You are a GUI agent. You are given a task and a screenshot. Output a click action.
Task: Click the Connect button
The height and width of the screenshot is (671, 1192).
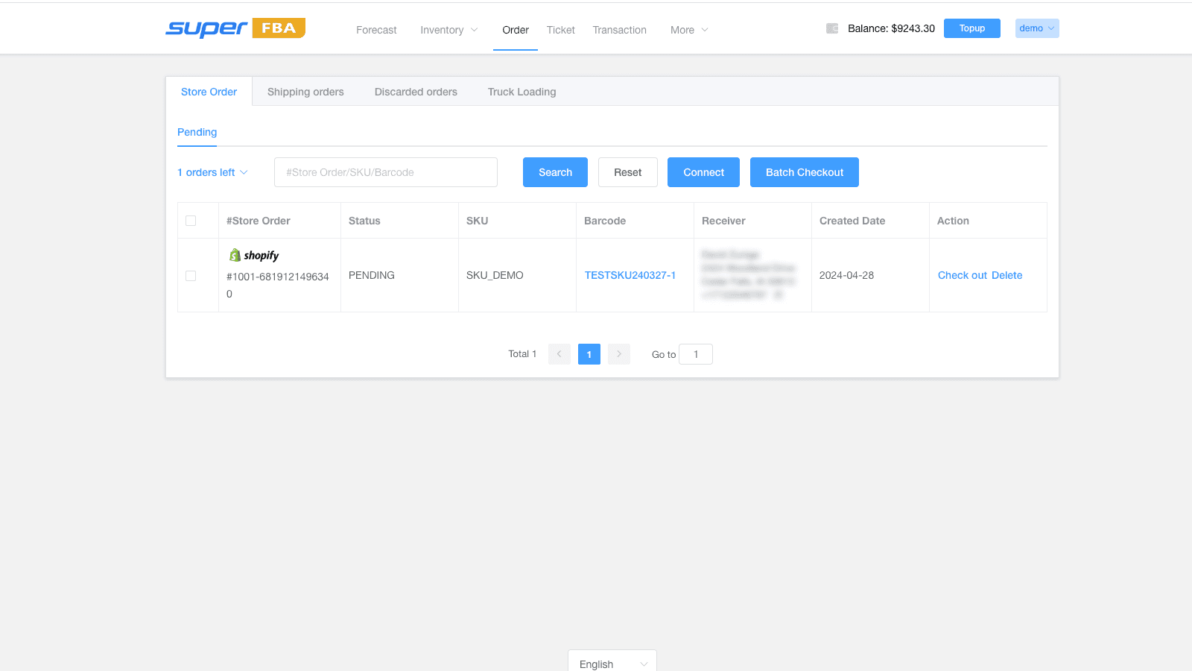point(704,172)
